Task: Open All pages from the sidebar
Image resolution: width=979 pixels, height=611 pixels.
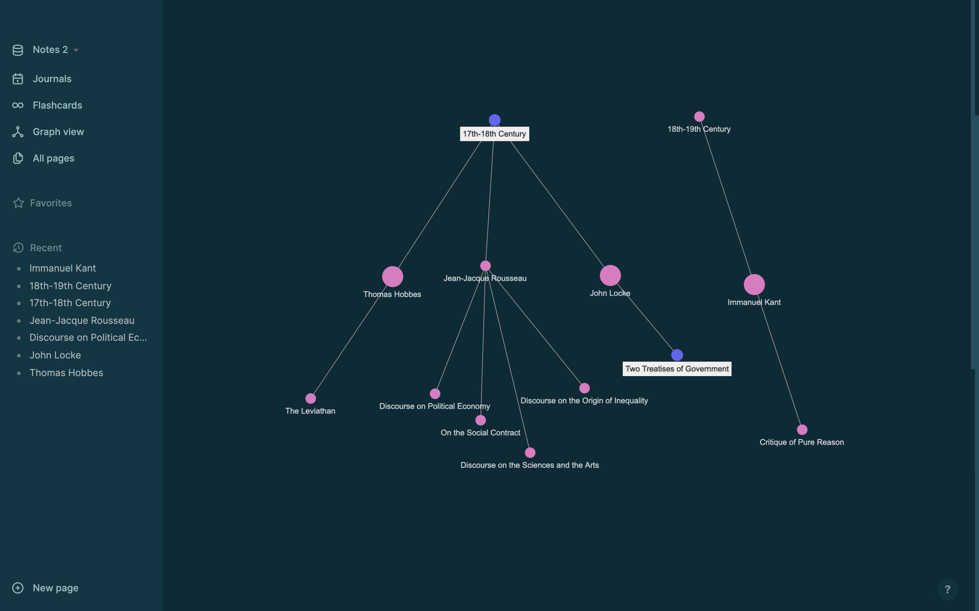Action: [53, 159]
